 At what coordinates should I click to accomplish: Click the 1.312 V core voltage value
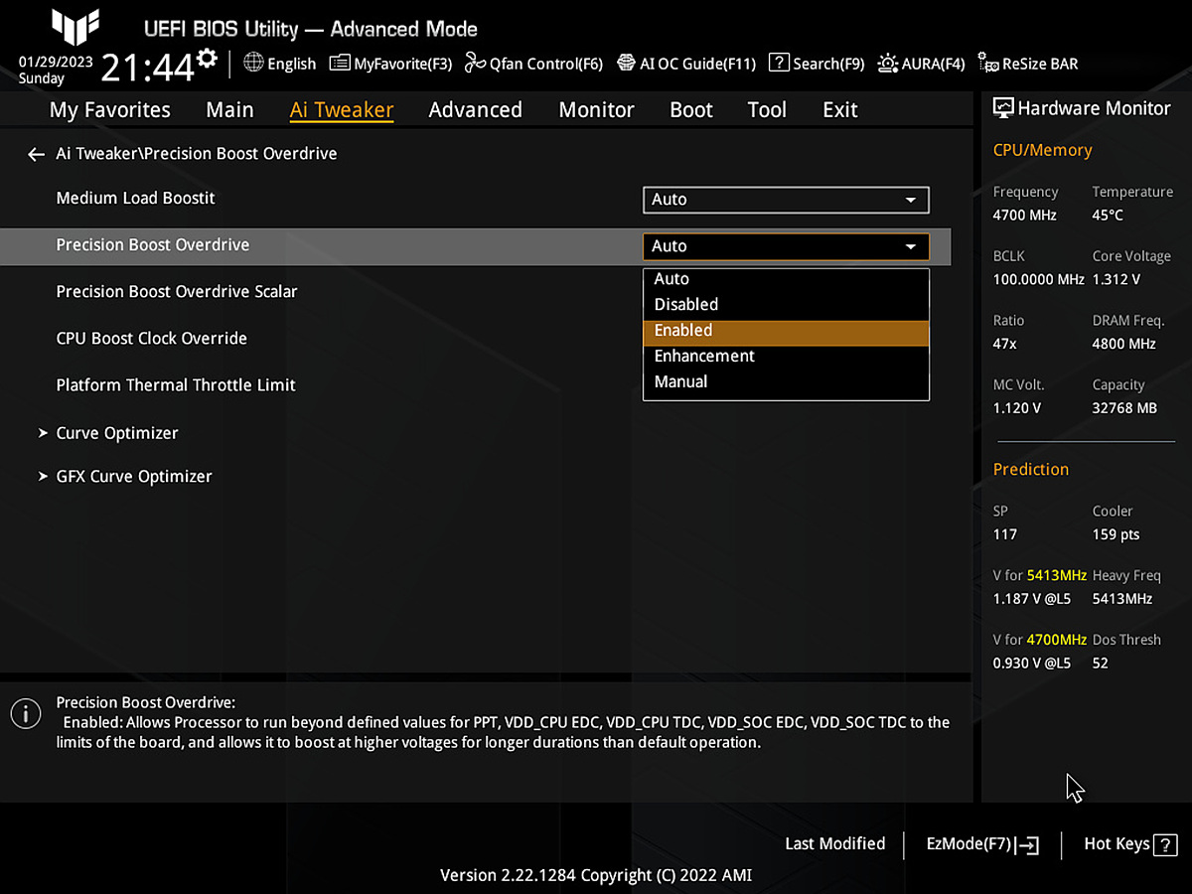click(x=1117, y=280)
